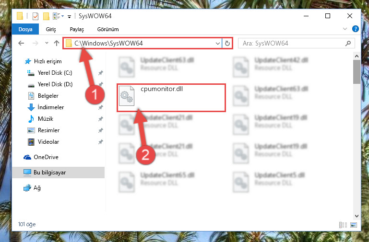Open Customize Quick Access Toolbar arrow
This screenshot has width=369, height=242.
69,16
